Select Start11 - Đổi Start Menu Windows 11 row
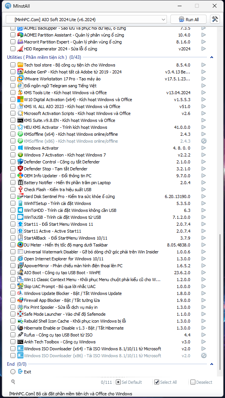The width and height of the screenshot is (225, 398). (58, 224)
